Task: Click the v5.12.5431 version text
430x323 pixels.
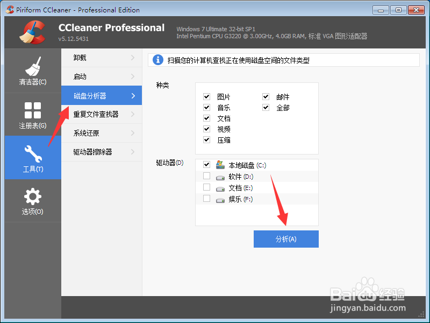Action: [74, 39]
